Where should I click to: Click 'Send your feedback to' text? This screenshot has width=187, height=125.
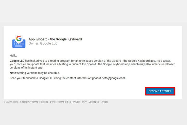pos(24,78)
